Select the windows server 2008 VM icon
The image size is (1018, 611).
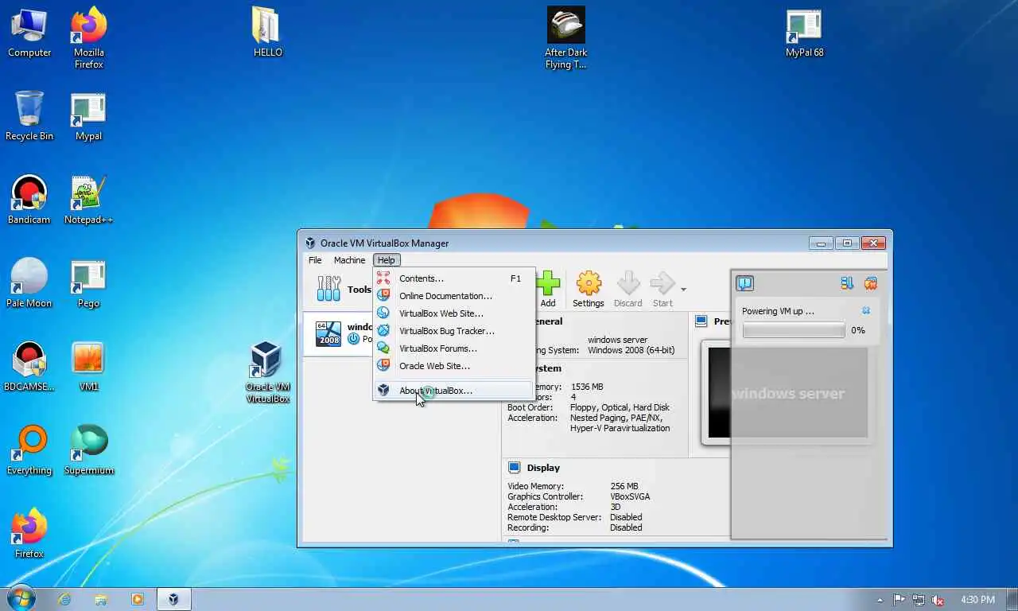(x=328, y=333)
